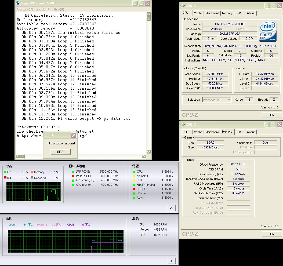
Task: Click the Command Rate value 2T
Action: point(238,198)
